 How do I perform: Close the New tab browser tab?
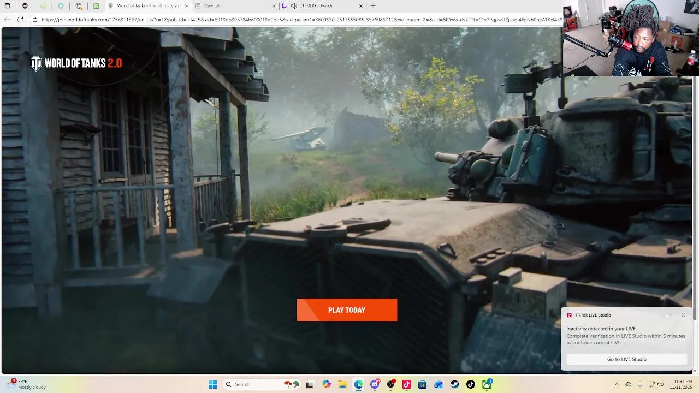click(274, 6)
